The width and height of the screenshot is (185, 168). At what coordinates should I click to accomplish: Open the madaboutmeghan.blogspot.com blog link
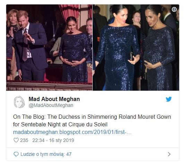72,132
